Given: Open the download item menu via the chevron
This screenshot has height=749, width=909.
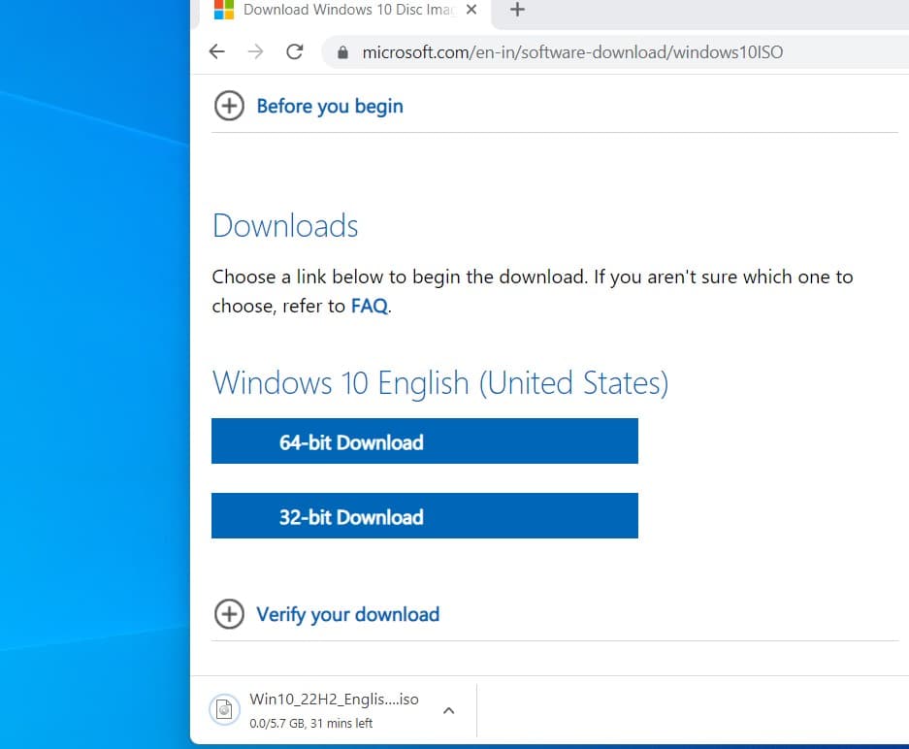Looking at the screenshot, I should 448,709.
